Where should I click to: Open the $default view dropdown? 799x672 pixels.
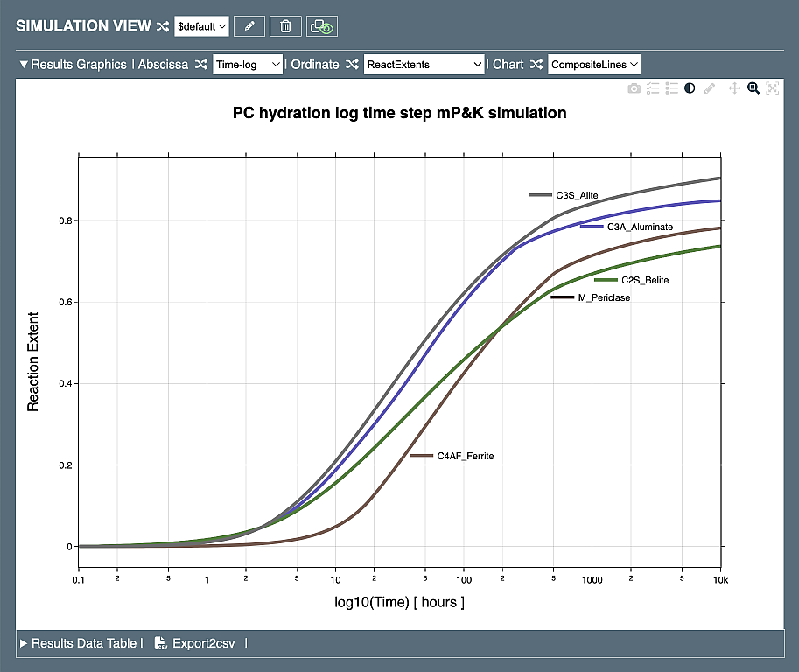tap(201, 26)
